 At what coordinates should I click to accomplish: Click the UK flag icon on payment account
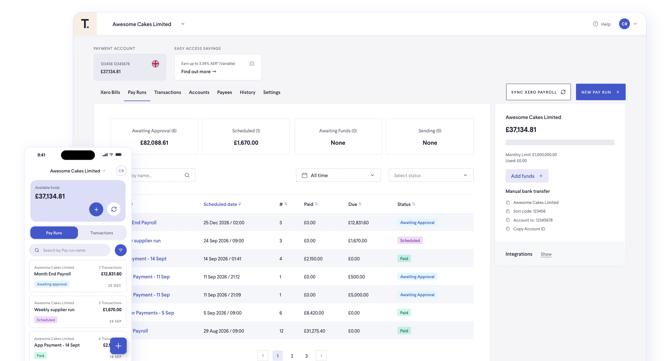(x=155, y=64)
